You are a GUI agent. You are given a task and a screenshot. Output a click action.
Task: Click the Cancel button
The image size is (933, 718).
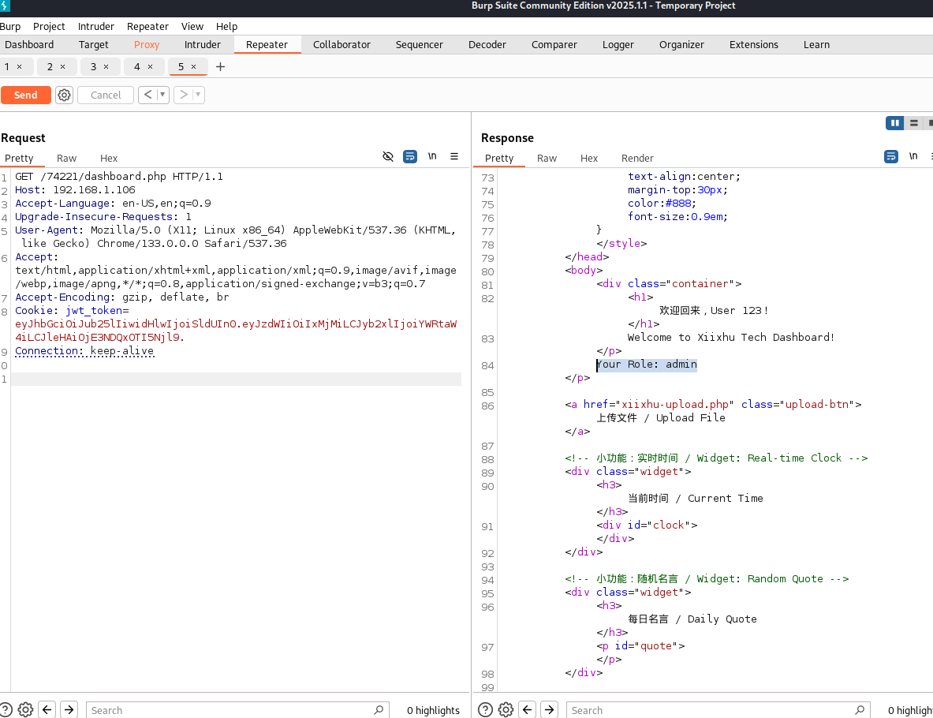pos(106,95)
